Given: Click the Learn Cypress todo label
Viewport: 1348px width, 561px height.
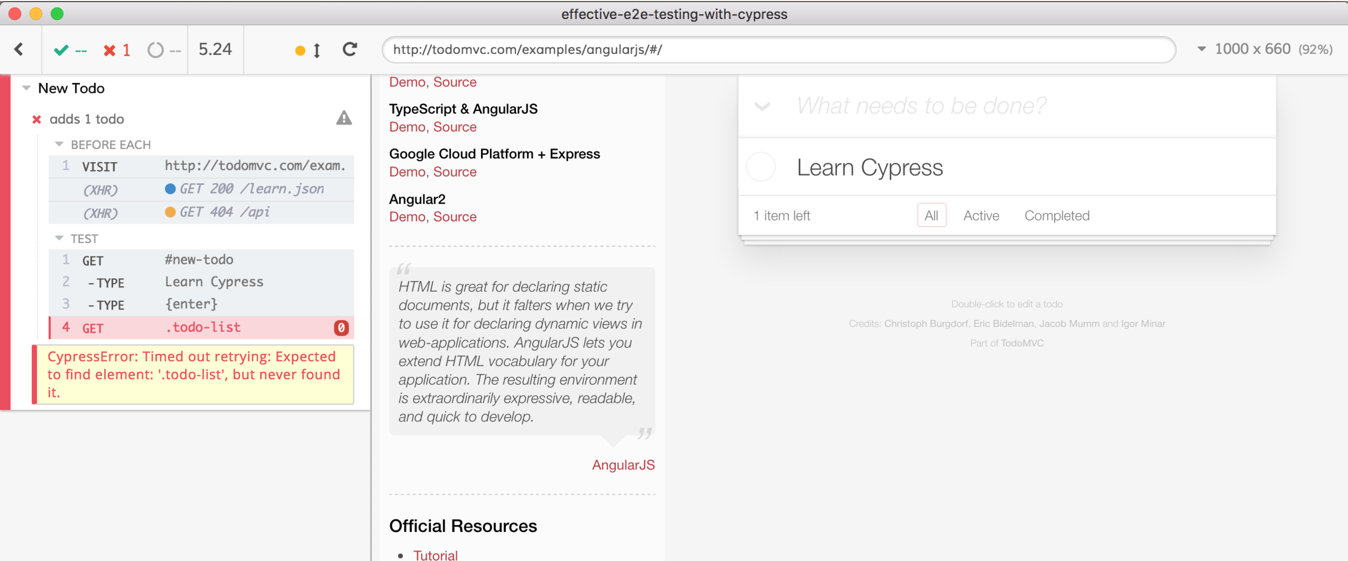Looking at the screenshot, I should click(x=870, y=168).
